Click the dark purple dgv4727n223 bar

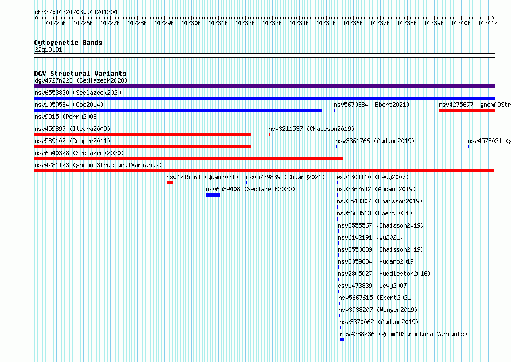point(264,86)
